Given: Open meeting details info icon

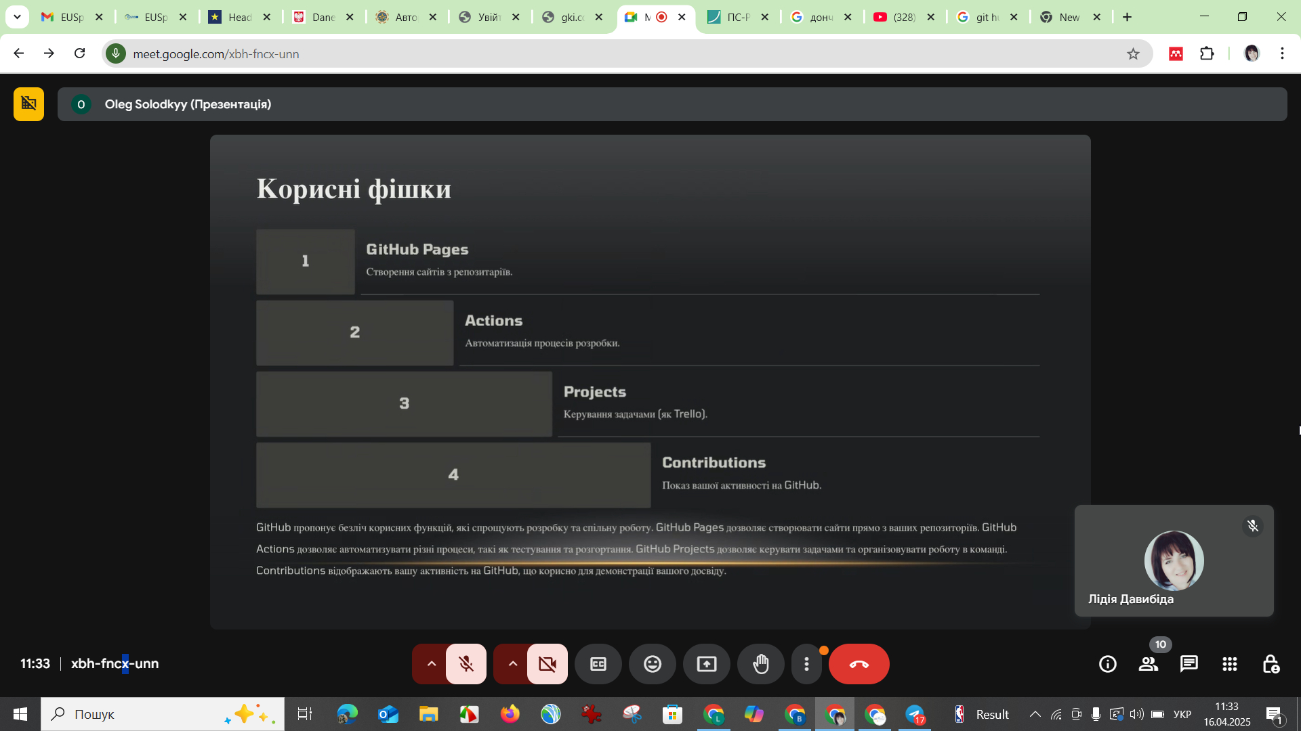Looking at the screenshot, I should coord(1108,664).
